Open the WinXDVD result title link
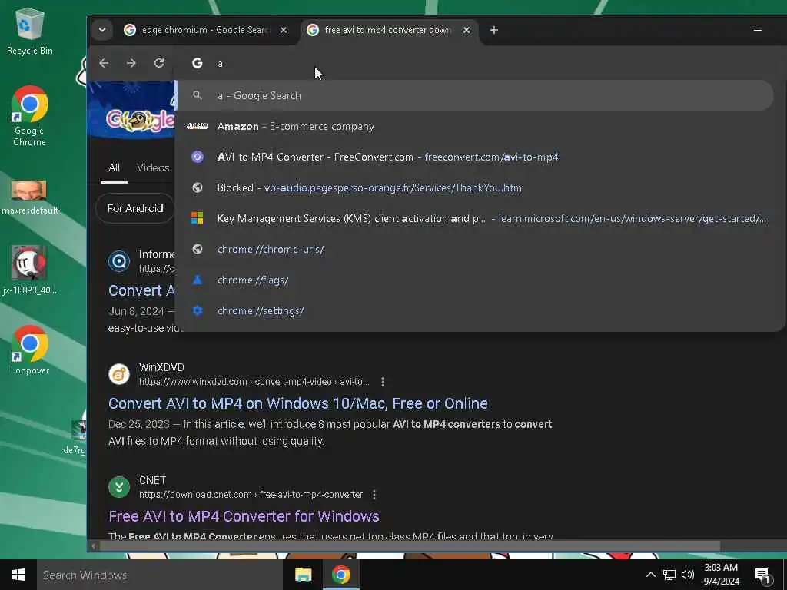The height and width of the screenshot is (590, 787). tap(298, 403)
